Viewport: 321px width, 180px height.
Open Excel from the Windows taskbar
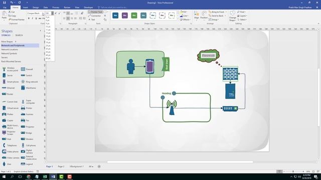tap(45, 176)
